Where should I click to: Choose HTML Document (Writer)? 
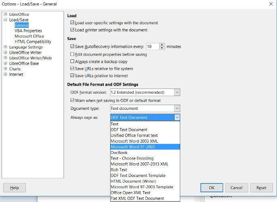pyautogui.click(x=145, y=181)
